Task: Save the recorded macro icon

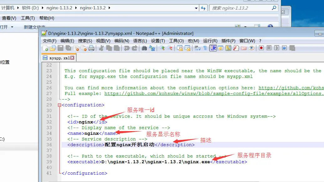Action: coord(292,48)
